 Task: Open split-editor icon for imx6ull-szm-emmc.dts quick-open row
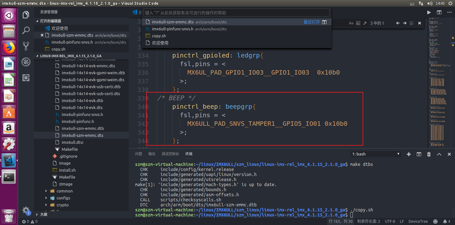324,22
